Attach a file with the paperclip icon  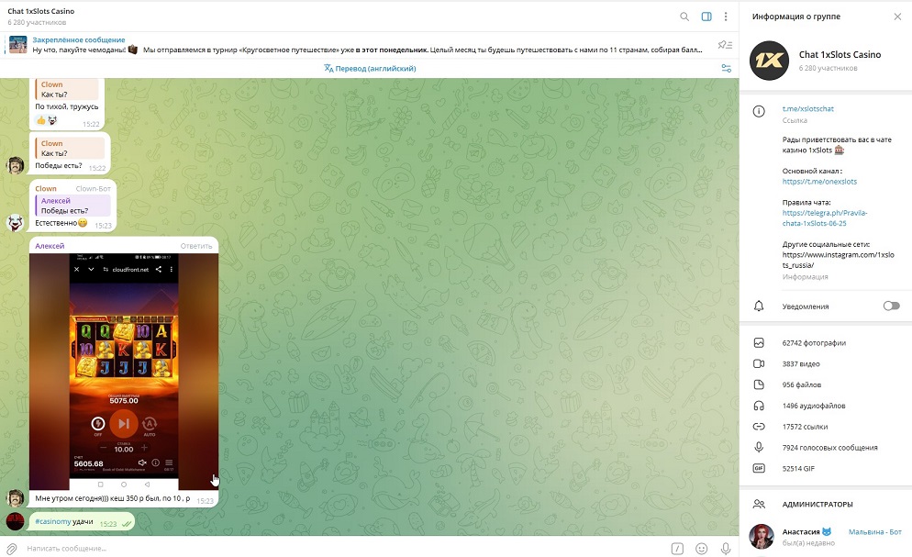point(12,549)
